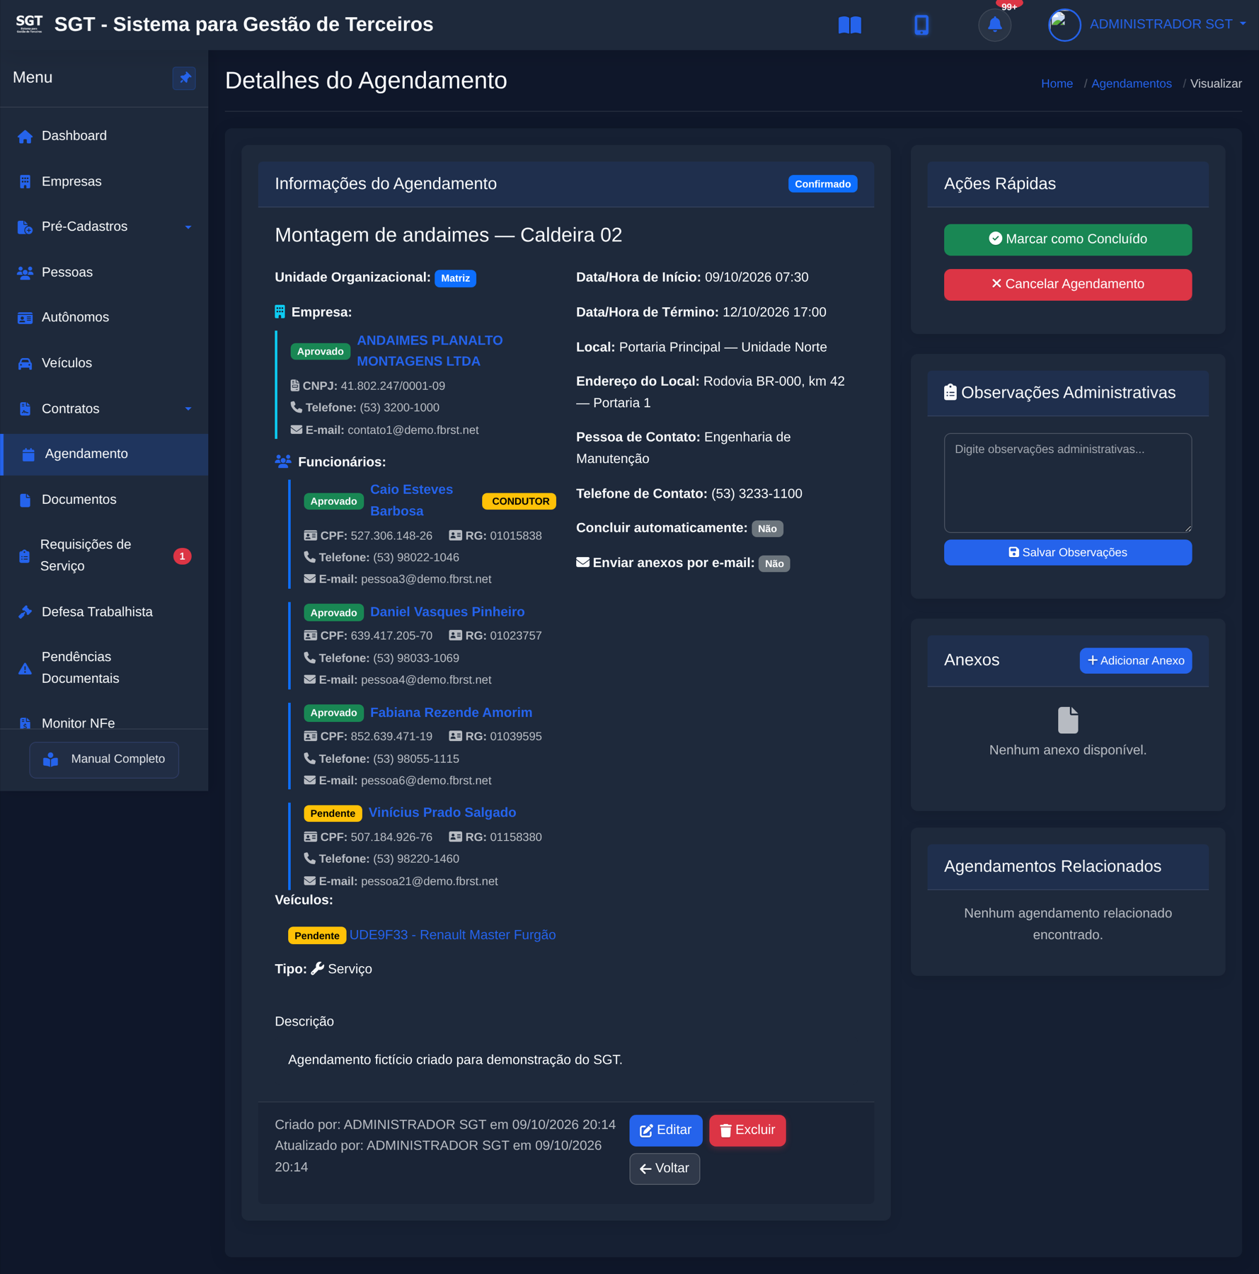
Task: Click the Excluir button
Action: (x=747, y=1130)
